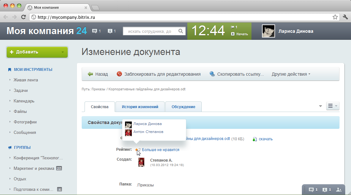Click the Скопировать ссылку globe icon
Viewport: 351px width, 195px height.
click(x=212, y=74)
